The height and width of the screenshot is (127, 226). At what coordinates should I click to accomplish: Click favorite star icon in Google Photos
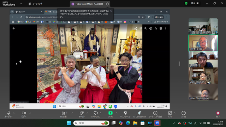click(x=156, y=28)
